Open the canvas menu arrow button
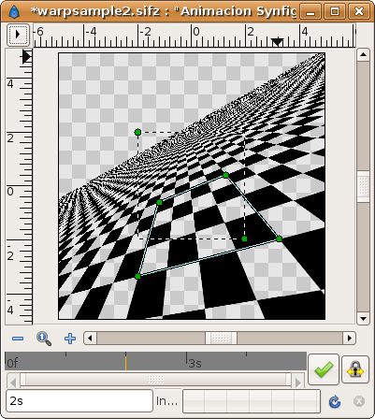 [x=18, y=35]
